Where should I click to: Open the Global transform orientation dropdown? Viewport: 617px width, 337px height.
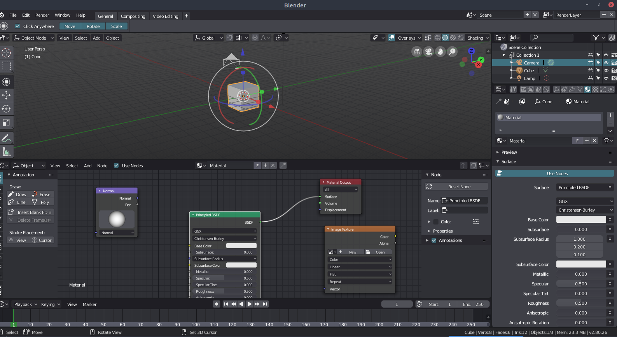click(x=208, y=38)
